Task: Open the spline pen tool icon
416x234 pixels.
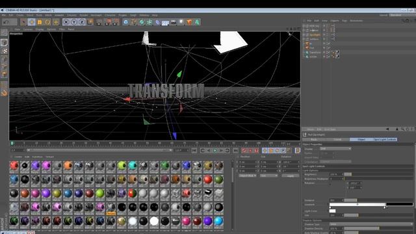Action: click(134, 22)
